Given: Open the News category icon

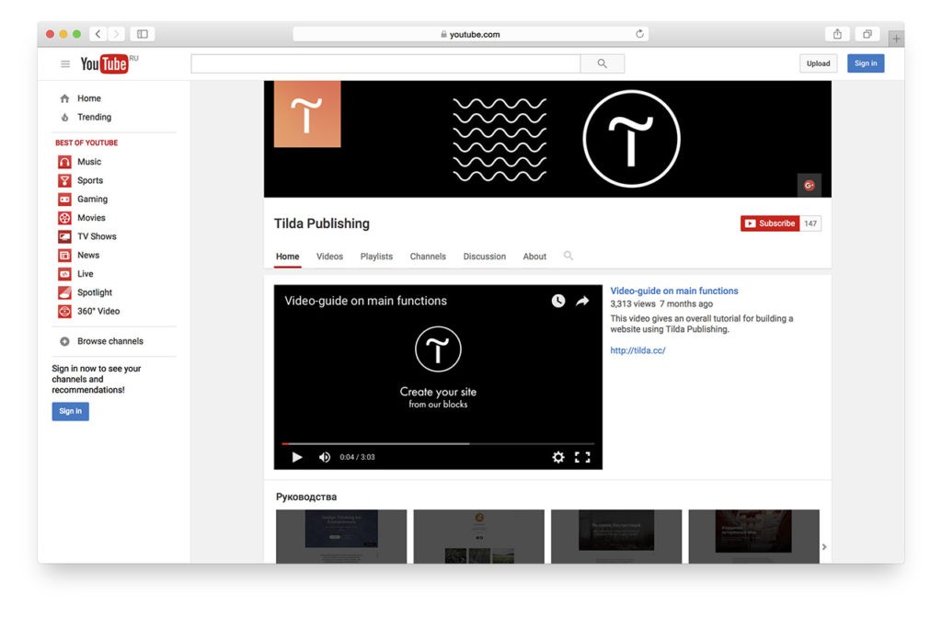Looking at the screenshot, I should coord(64,256).
